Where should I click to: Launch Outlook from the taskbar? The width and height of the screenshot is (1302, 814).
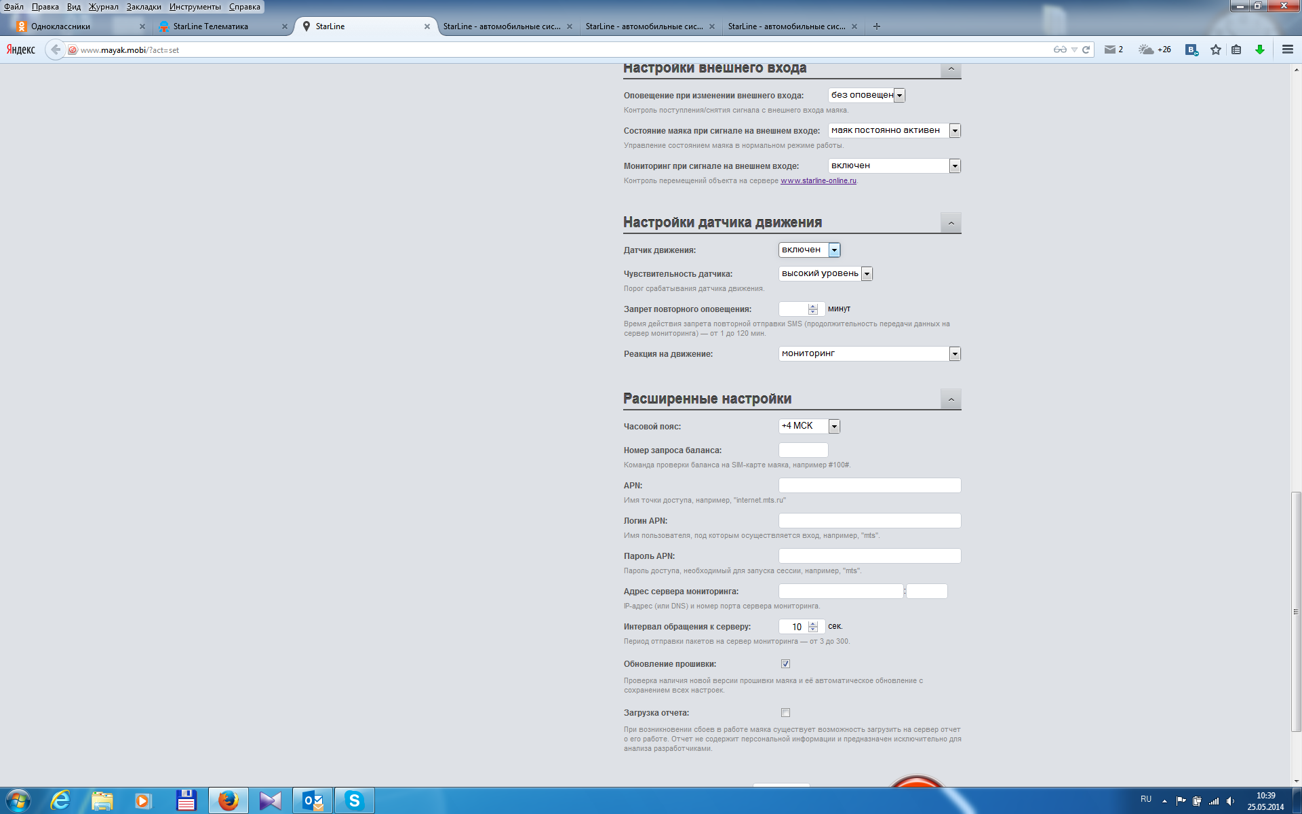tap(313, 801)
